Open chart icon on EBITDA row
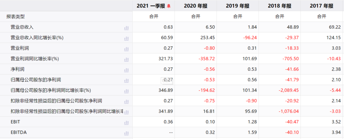344x139 pixels. [x=126, y=133]
